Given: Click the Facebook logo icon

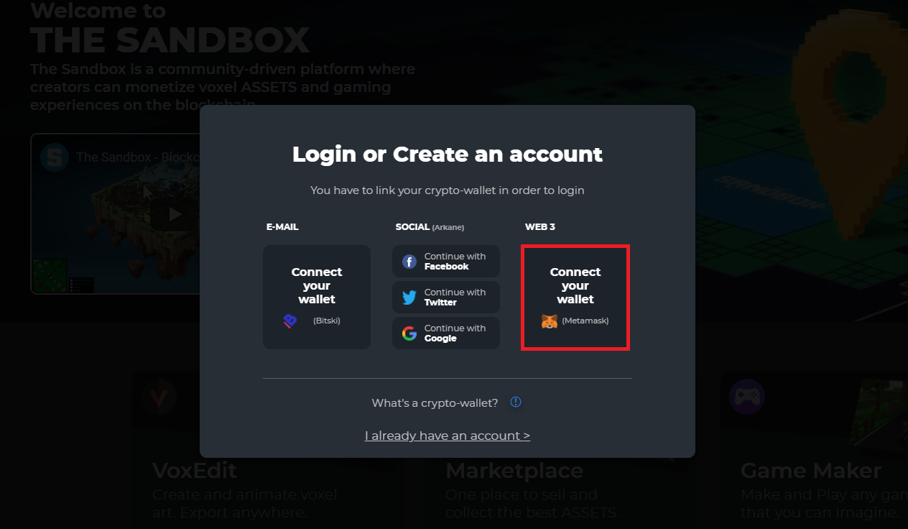Looking at the screenshot, I should pos(409,262).
